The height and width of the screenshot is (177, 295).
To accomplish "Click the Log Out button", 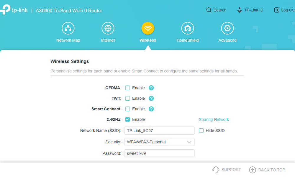I will click(284, 10).
